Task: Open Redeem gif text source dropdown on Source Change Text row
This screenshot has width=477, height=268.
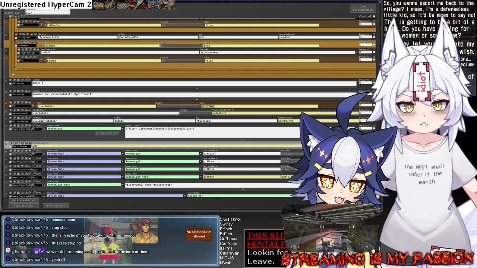Action: tap(122, 185)
